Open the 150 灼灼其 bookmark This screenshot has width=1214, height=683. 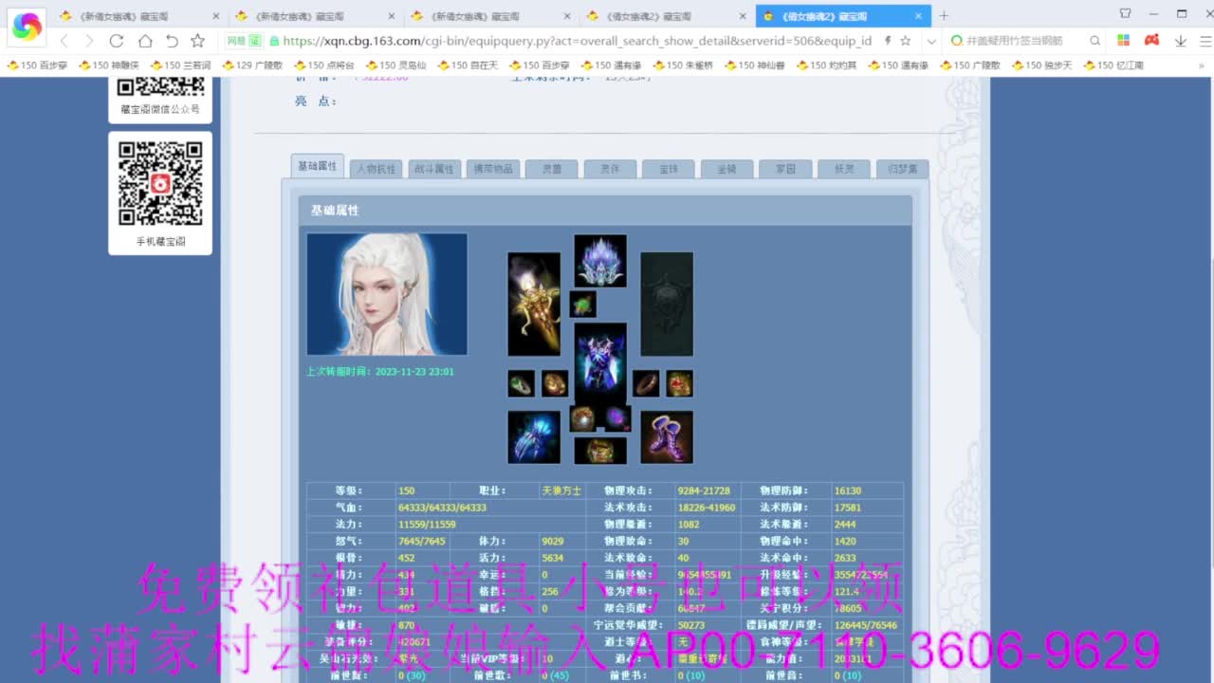point(826,65)
